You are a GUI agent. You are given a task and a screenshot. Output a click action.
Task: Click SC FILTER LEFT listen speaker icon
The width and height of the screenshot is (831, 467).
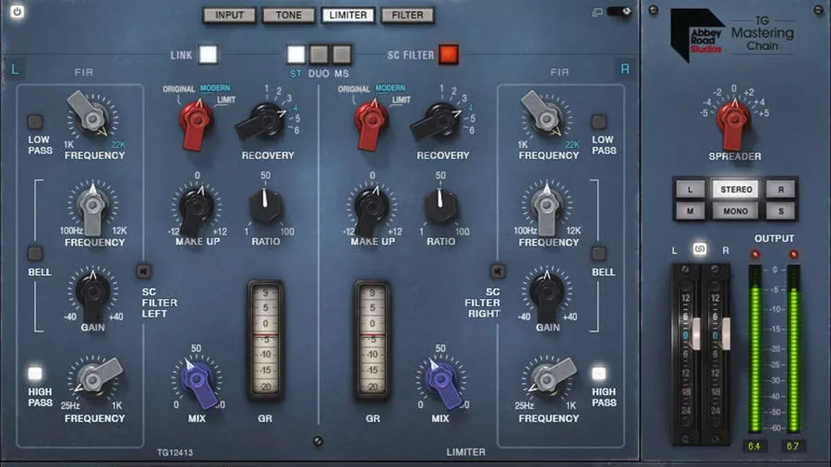[x=145, y=271]
